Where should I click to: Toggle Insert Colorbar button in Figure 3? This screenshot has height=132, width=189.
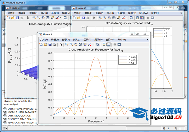[x=104, y=45]
